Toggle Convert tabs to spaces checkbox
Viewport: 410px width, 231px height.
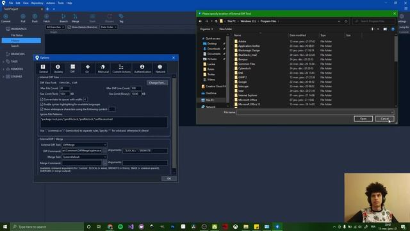[42, 99]
